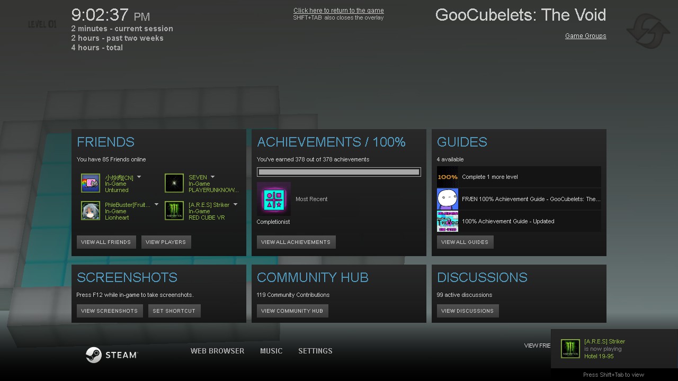Open the Game Groups link
The image size is (678, 381).
[585, 36]
